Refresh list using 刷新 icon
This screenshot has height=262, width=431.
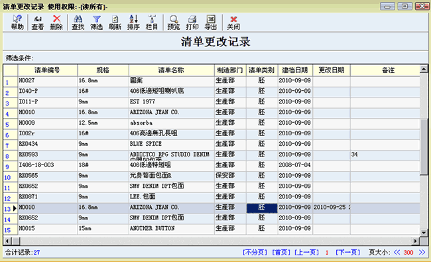(115, 23)
